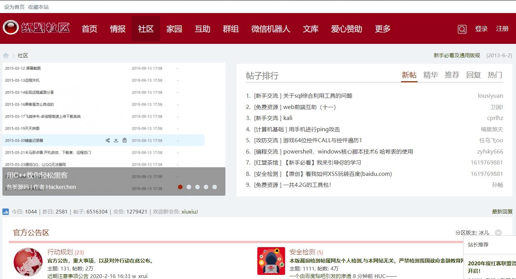Screen dimensions: 516x279
Task: Open the 社区 navigation menu item
Action: tap(146, 29)
